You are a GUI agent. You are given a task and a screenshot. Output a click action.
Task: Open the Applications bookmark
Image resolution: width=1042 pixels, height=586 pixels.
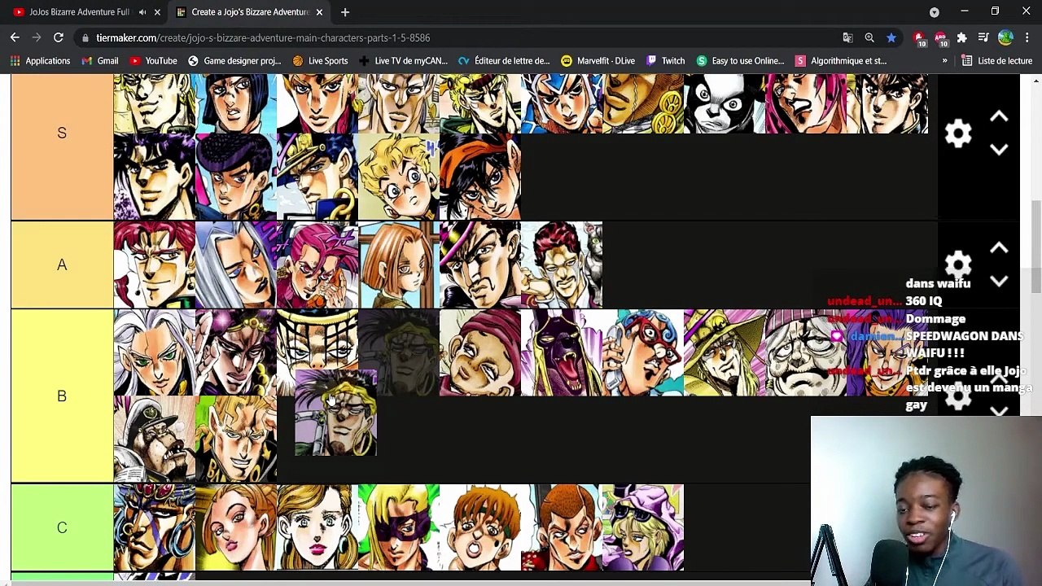40,61
